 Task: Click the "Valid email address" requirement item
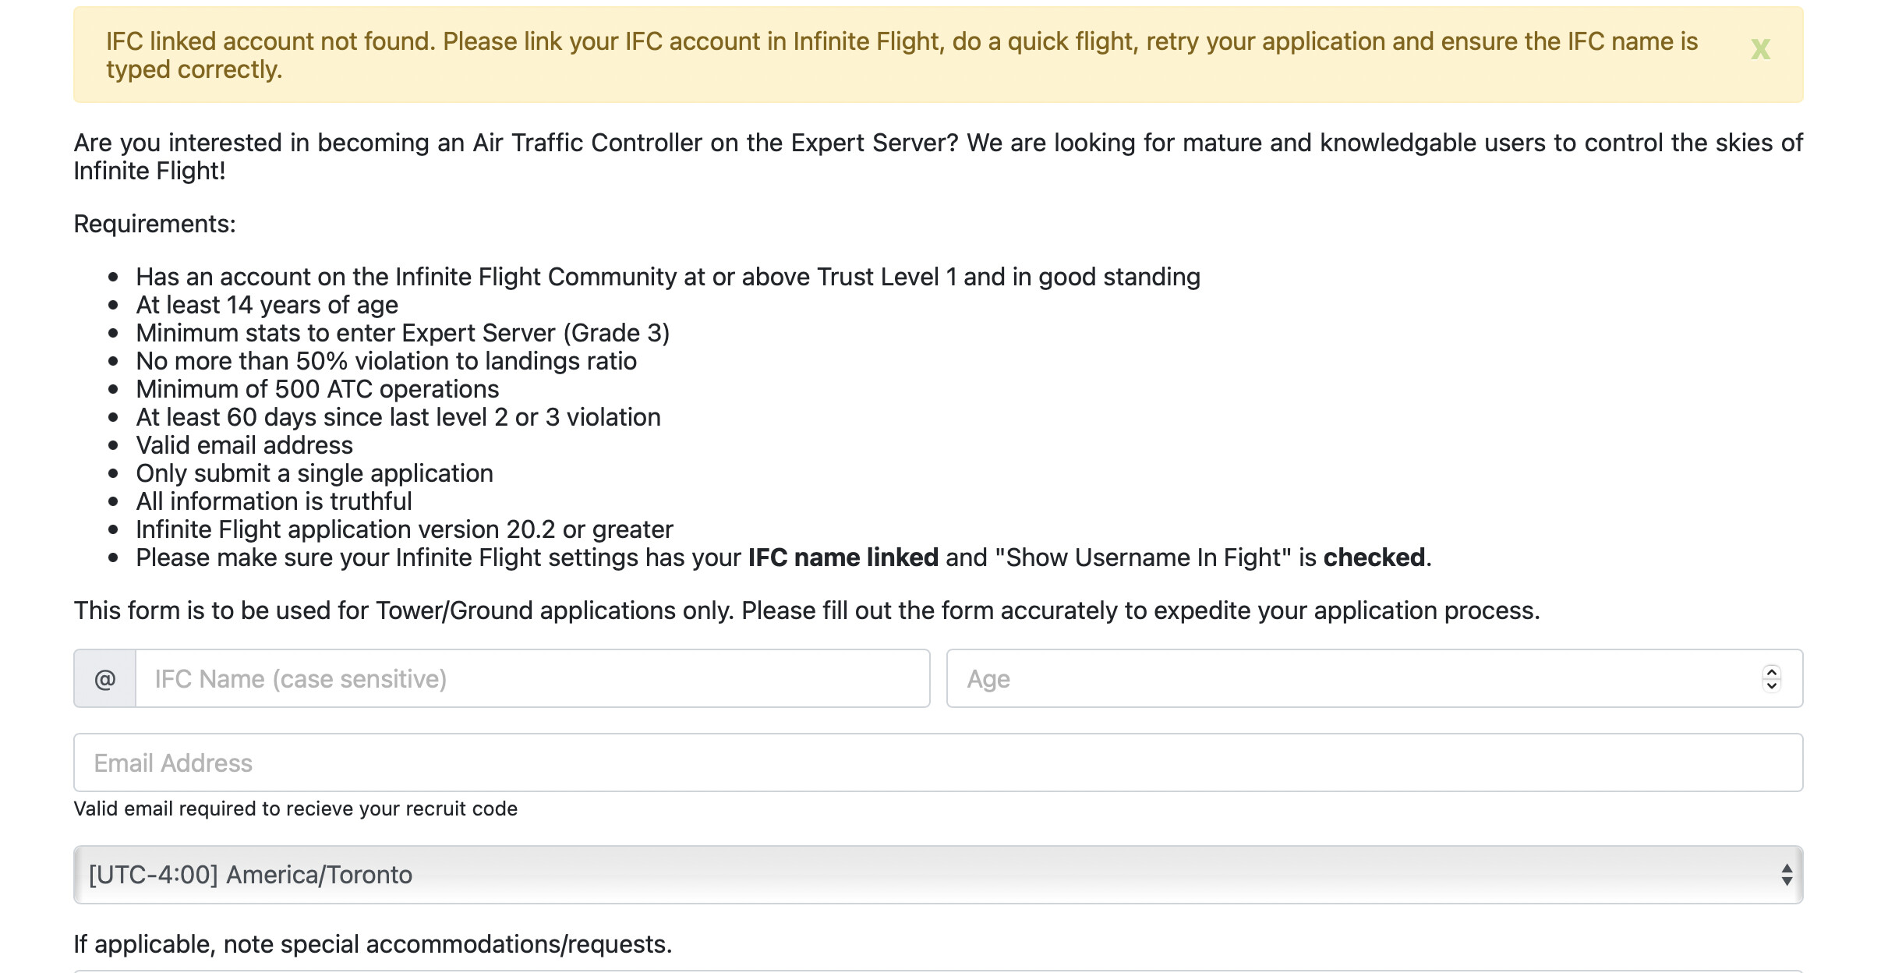244,445
